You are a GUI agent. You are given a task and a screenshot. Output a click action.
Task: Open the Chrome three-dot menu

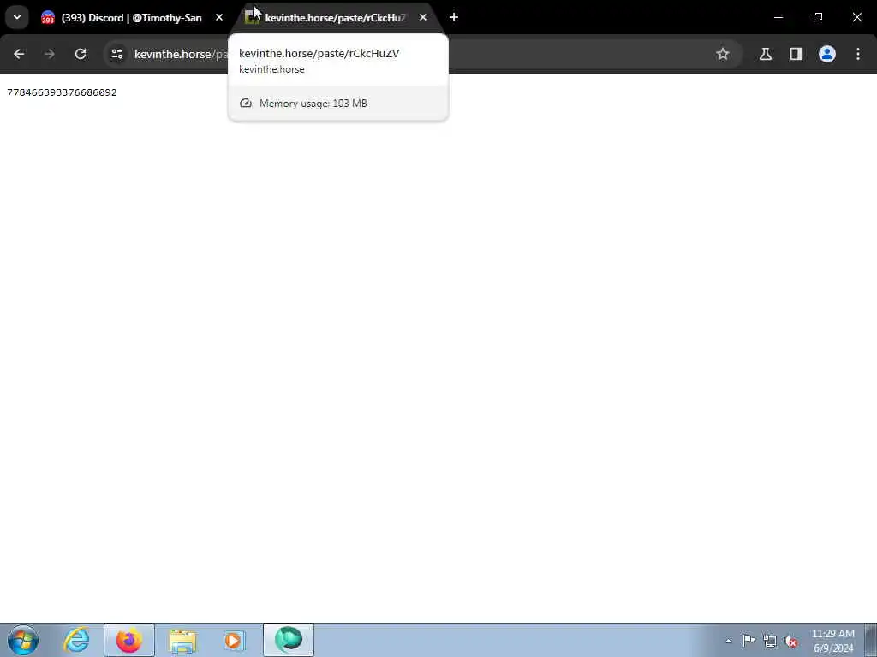click(858, 54)
